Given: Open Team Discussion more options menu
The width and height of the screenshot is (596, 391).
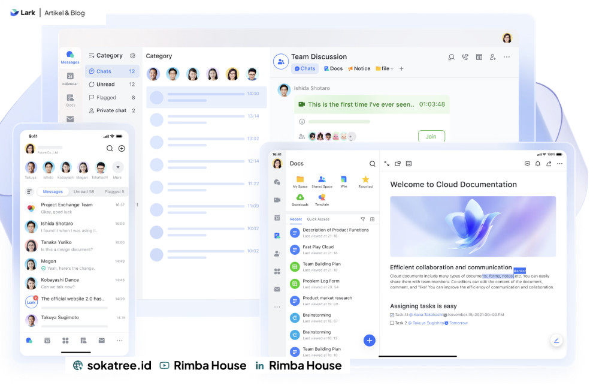Looking at the screenshot, I should (507, 57).
